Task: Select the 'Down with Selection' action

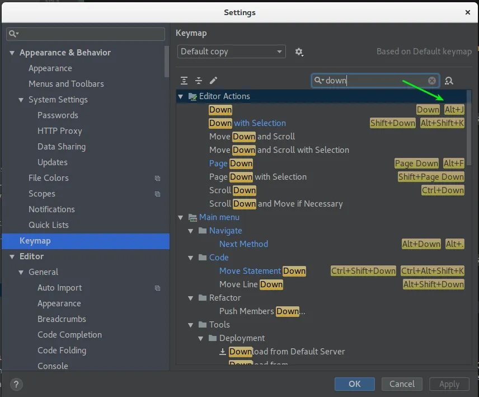Action: [x=247, y=123]
